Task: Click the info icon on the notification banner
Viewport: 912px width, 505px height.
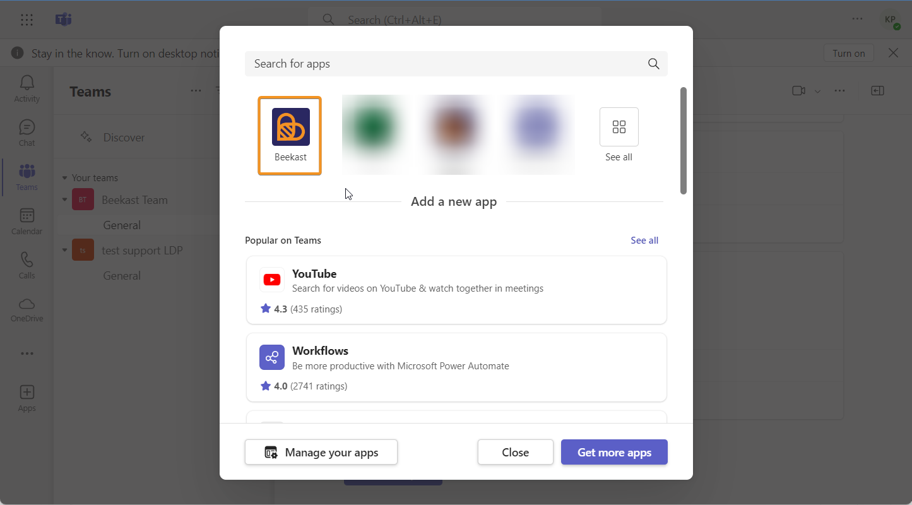Action: coord(17,53)
